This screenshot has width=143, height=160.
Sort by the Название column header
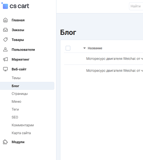[95, 48]
